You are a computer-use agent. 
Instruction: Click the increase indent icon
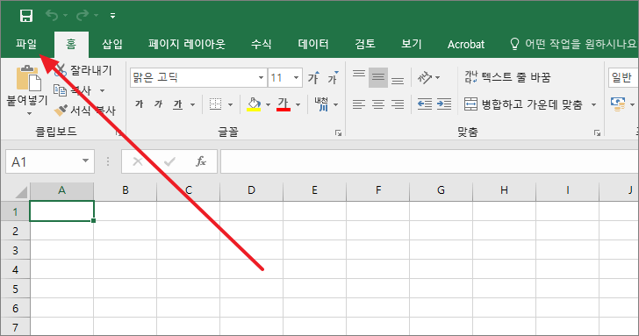click(x=444, y=104)
